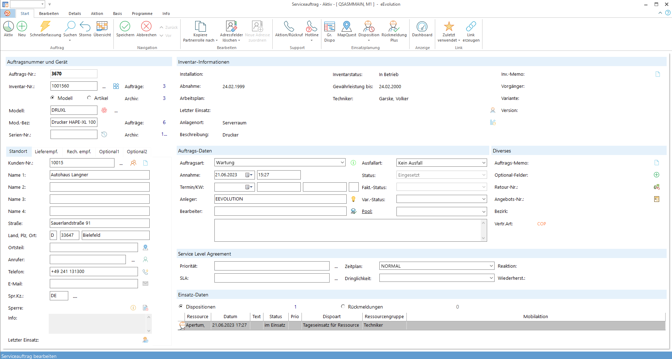The height and width of the screenshot is (359, 672).
Task: Select the Apertum disposition row
Action: [421, 325]
